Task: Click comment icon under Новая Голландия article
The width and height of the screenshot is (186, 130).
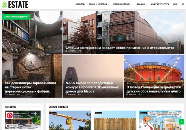Action: (139, 94)
